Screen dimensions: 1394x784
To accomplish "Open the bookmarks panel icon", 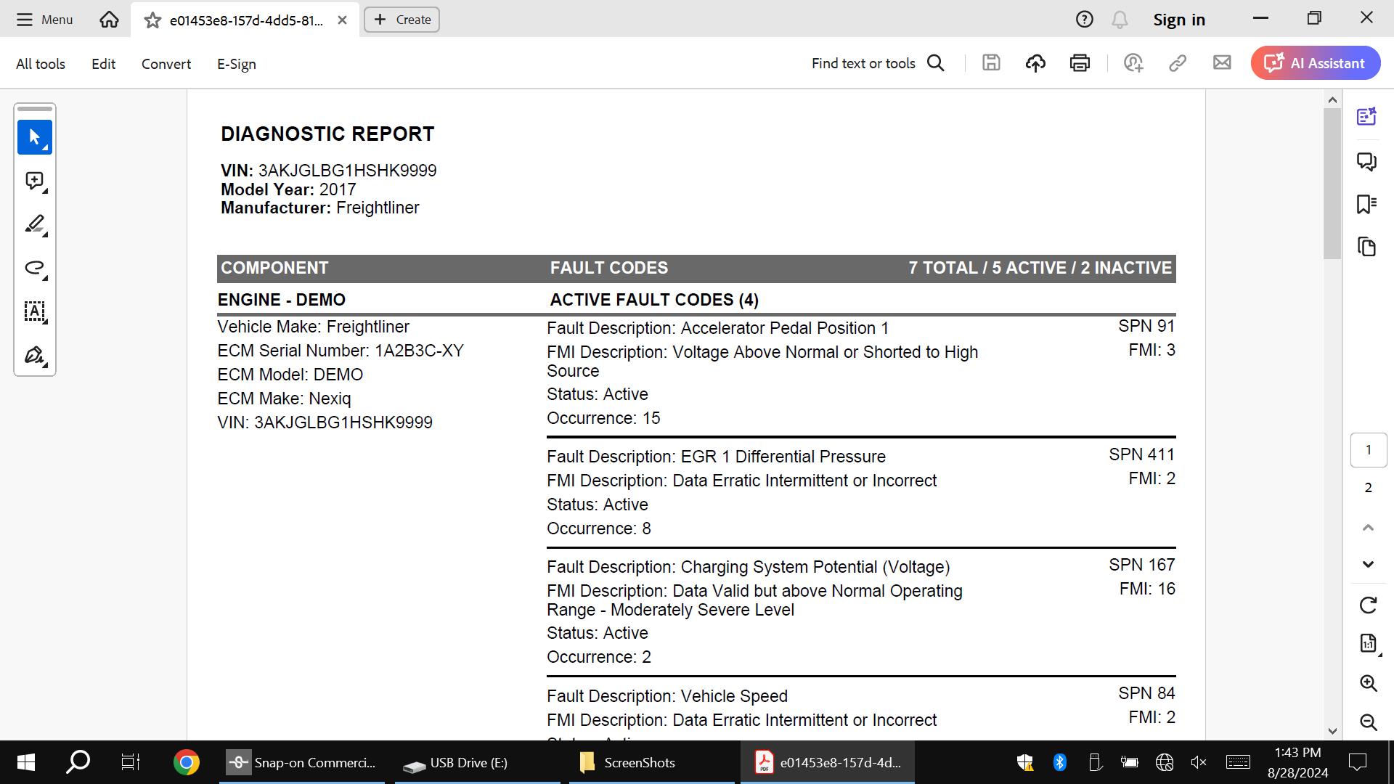I will click(1366, 204).
